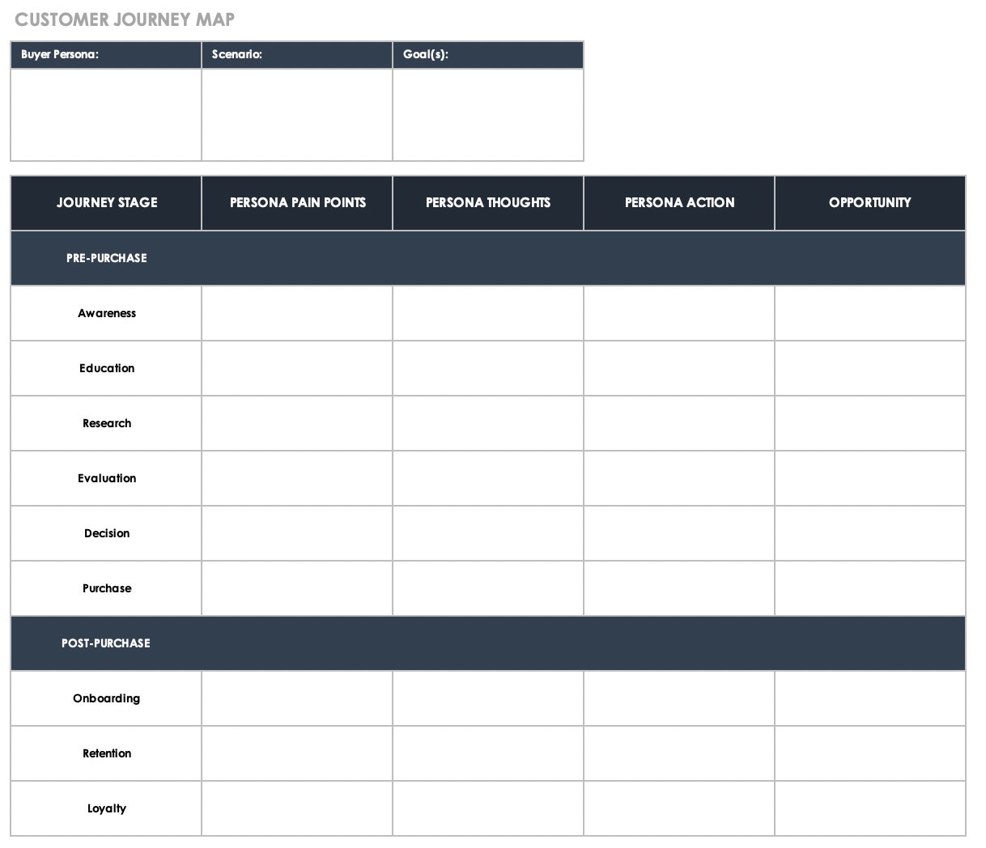Click the Opportunity cell for Decision
Viewport: 986px width, 848px height.
[869, 533]
